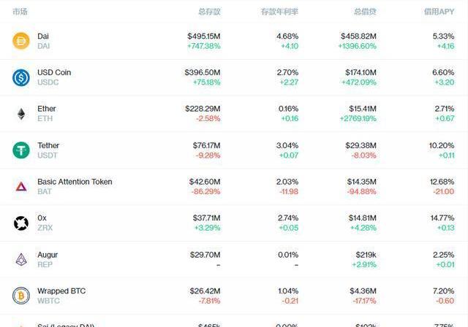
Task: Open the USD Coin market link
Action: (x=54, y=72)
